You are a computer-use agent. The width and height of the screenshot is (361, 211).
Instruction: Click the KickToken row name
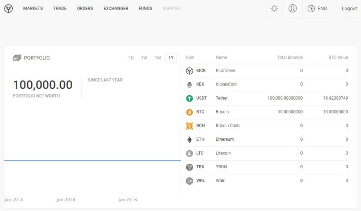point(225,71)
